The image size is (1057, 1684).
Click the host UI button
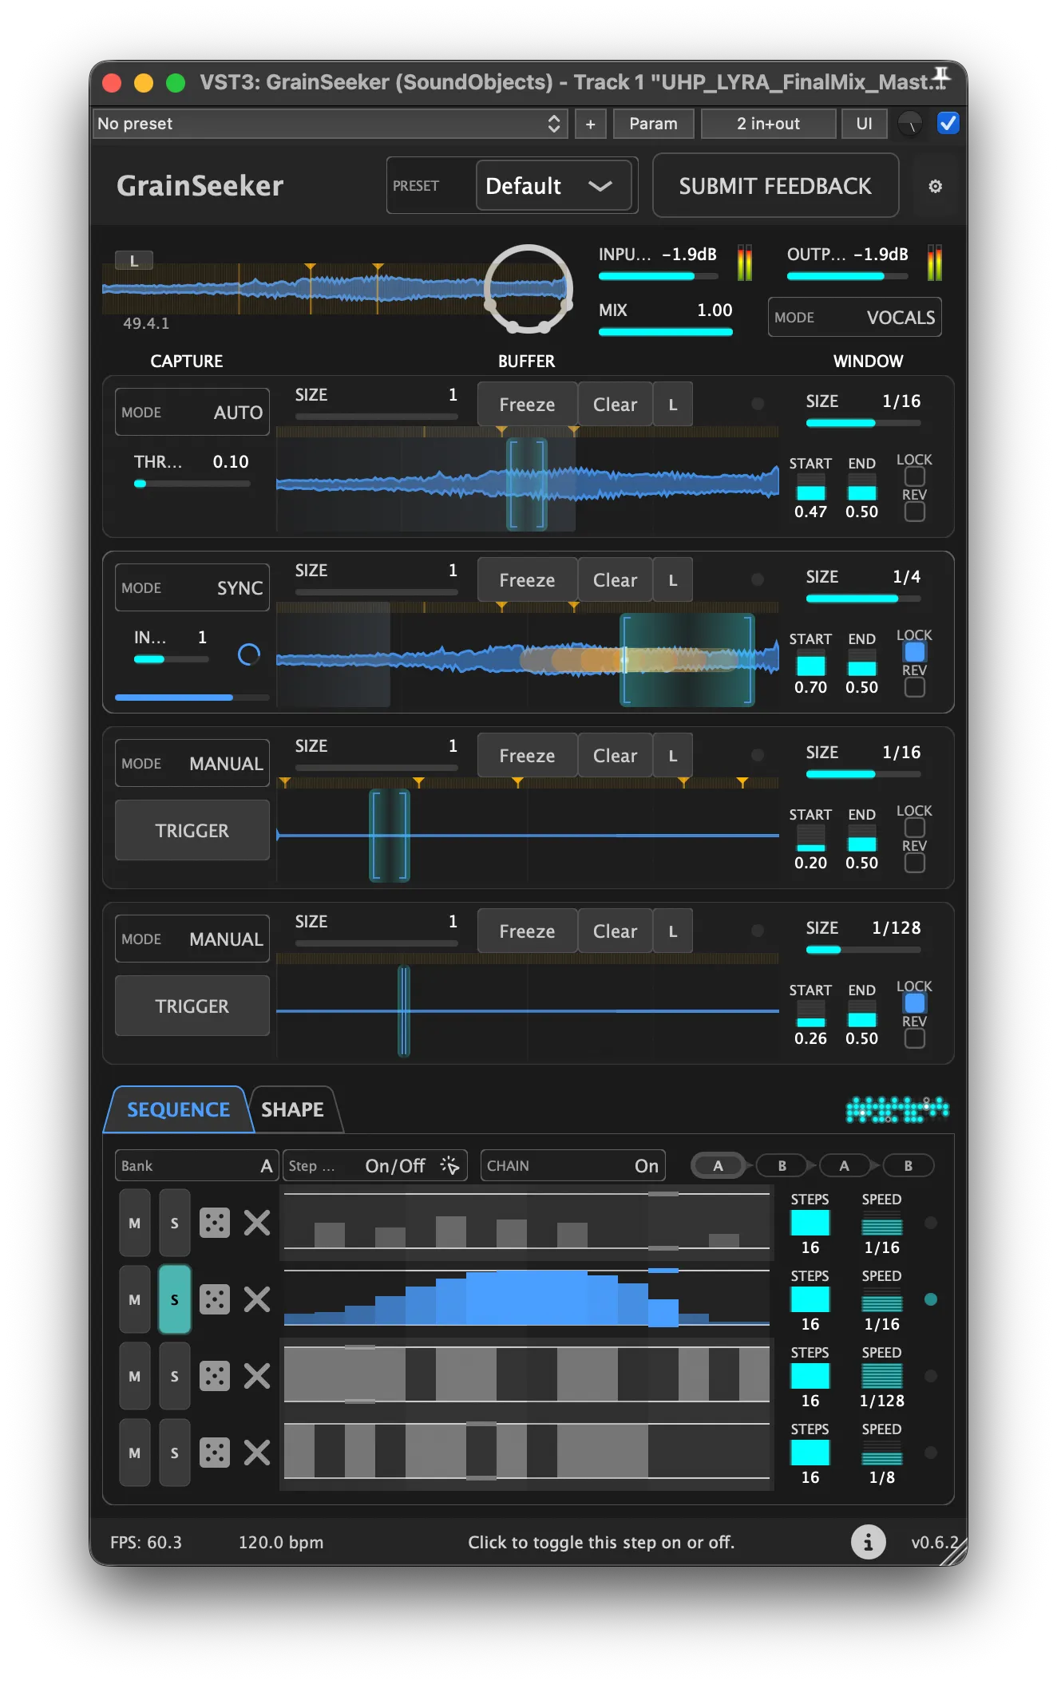864,124
